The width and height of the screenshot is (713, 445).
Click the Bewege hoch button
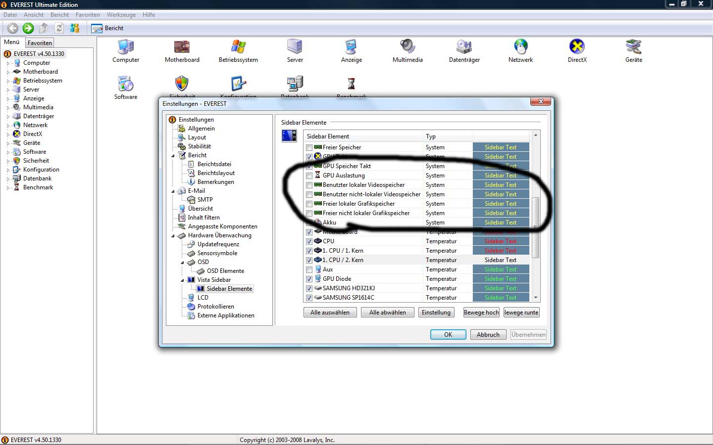pos(481,312)
